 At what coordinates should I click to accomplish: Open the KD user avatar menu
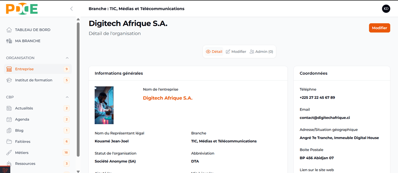(x=386, y=9)
